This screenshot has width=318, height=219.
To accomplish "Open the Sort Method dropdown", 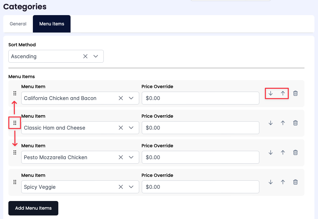I will click(96, 56).
